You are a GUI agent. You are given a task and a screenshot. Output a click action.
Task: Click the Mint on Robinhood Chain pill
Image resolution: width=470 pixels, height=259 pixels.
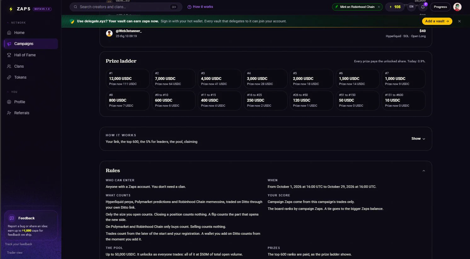357,7
